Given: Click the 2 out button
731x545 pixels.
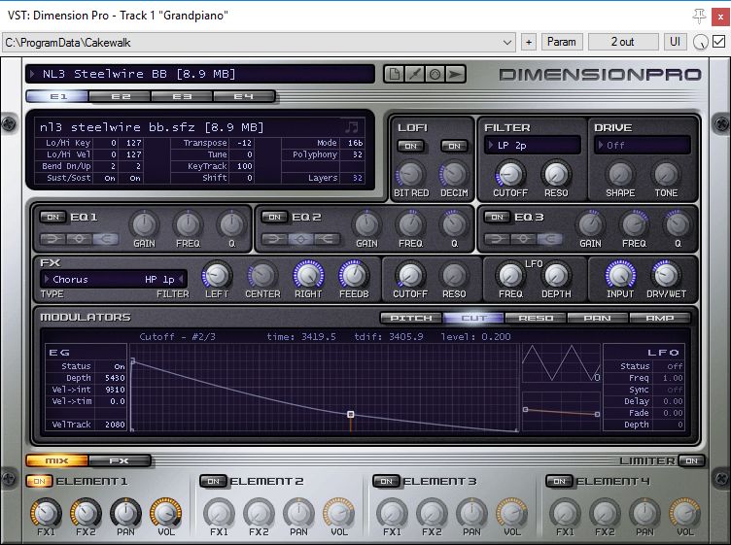Looking at the screenshot, I should tap(623, 42).
